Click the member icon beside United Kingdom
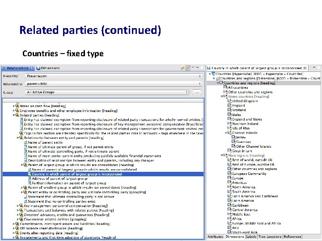Image resolution: width=322 pixels, height=241 pixels. (229, 101)
